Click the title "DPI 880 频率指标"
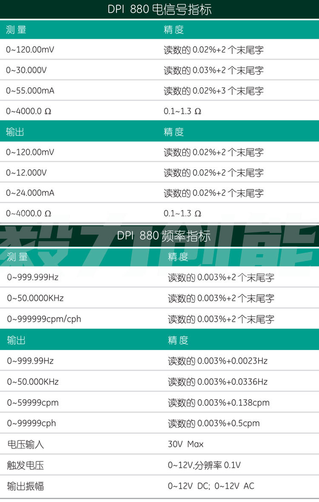The height and width of the screenshot is (502, 319). 163,236
